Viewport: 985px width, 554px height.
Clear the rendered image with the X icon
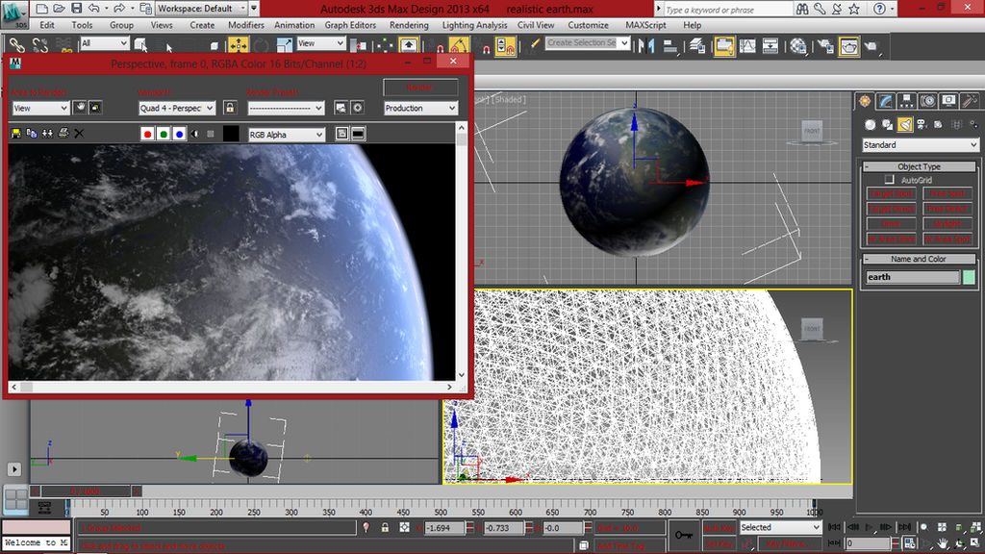[79, 133]
